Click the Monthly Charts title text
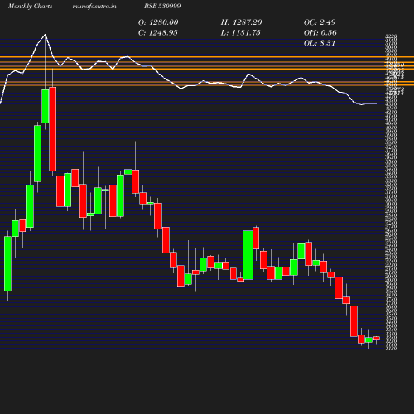This screenshot has width=414, height=414. coord(30,6)
